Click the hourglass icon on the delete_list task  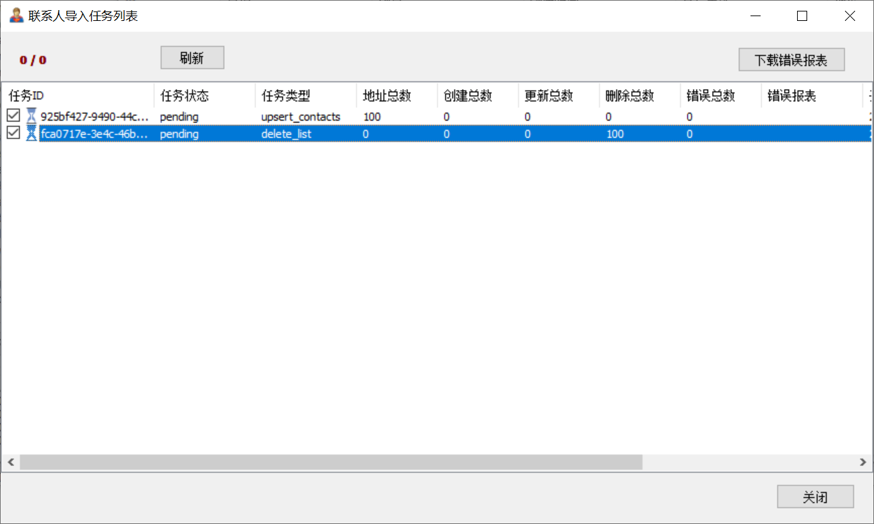32,134
